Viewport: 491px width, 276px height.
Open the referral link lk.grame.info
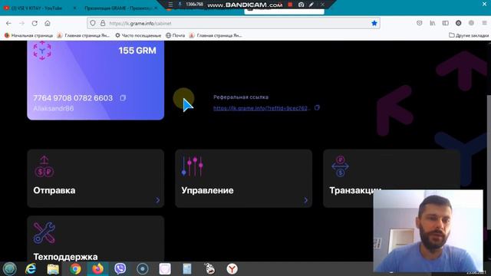(x=262, y=108)
